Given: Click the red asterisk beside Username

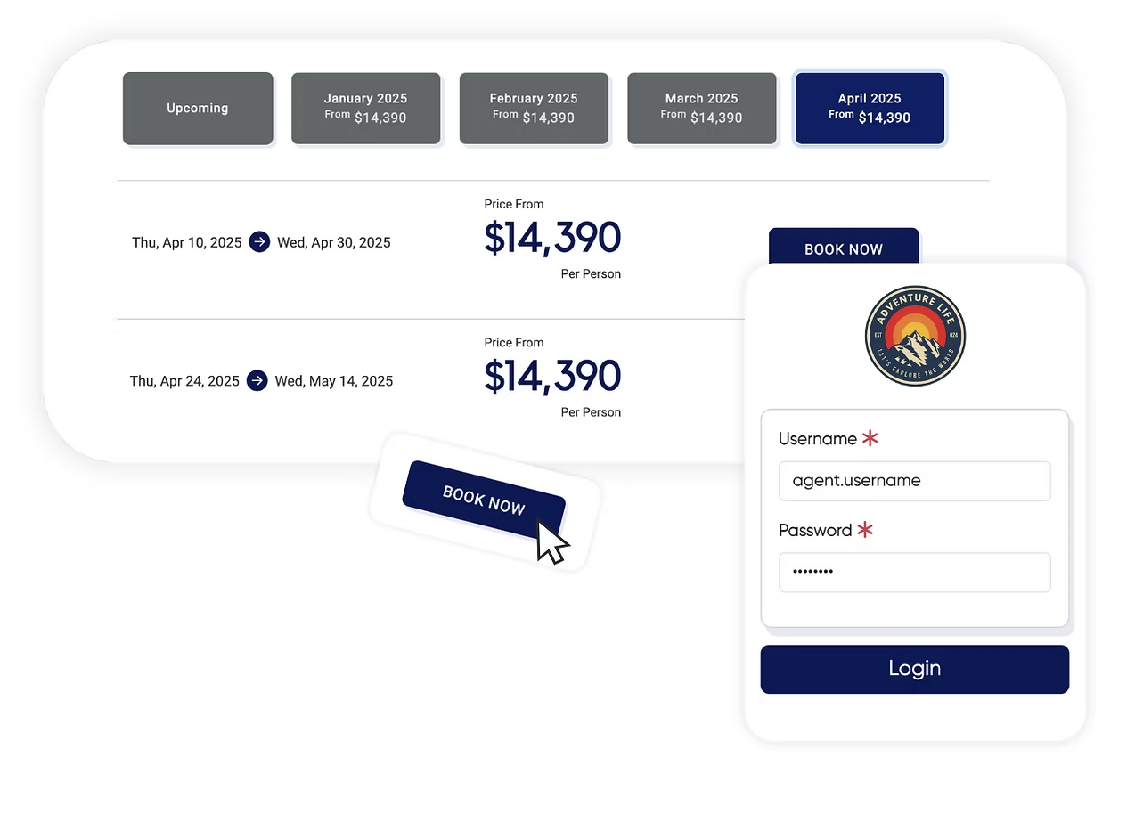Looking at the screenshot, I should click(870, 438).
